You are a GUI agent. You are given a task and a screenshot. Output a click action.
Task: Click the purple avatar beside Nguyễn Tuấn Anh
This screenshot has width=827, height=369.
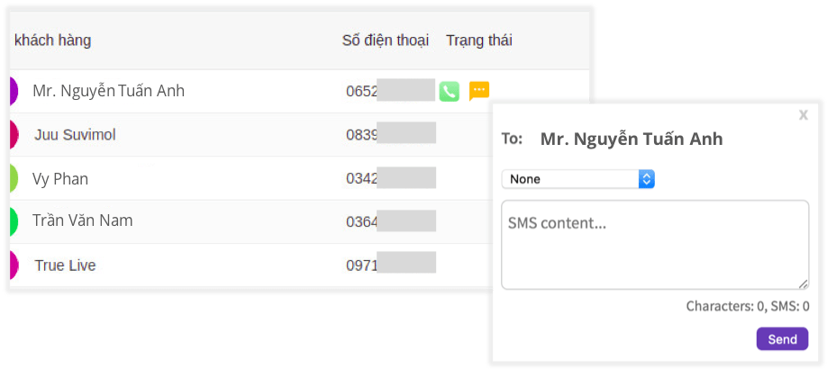pos(14,91)
